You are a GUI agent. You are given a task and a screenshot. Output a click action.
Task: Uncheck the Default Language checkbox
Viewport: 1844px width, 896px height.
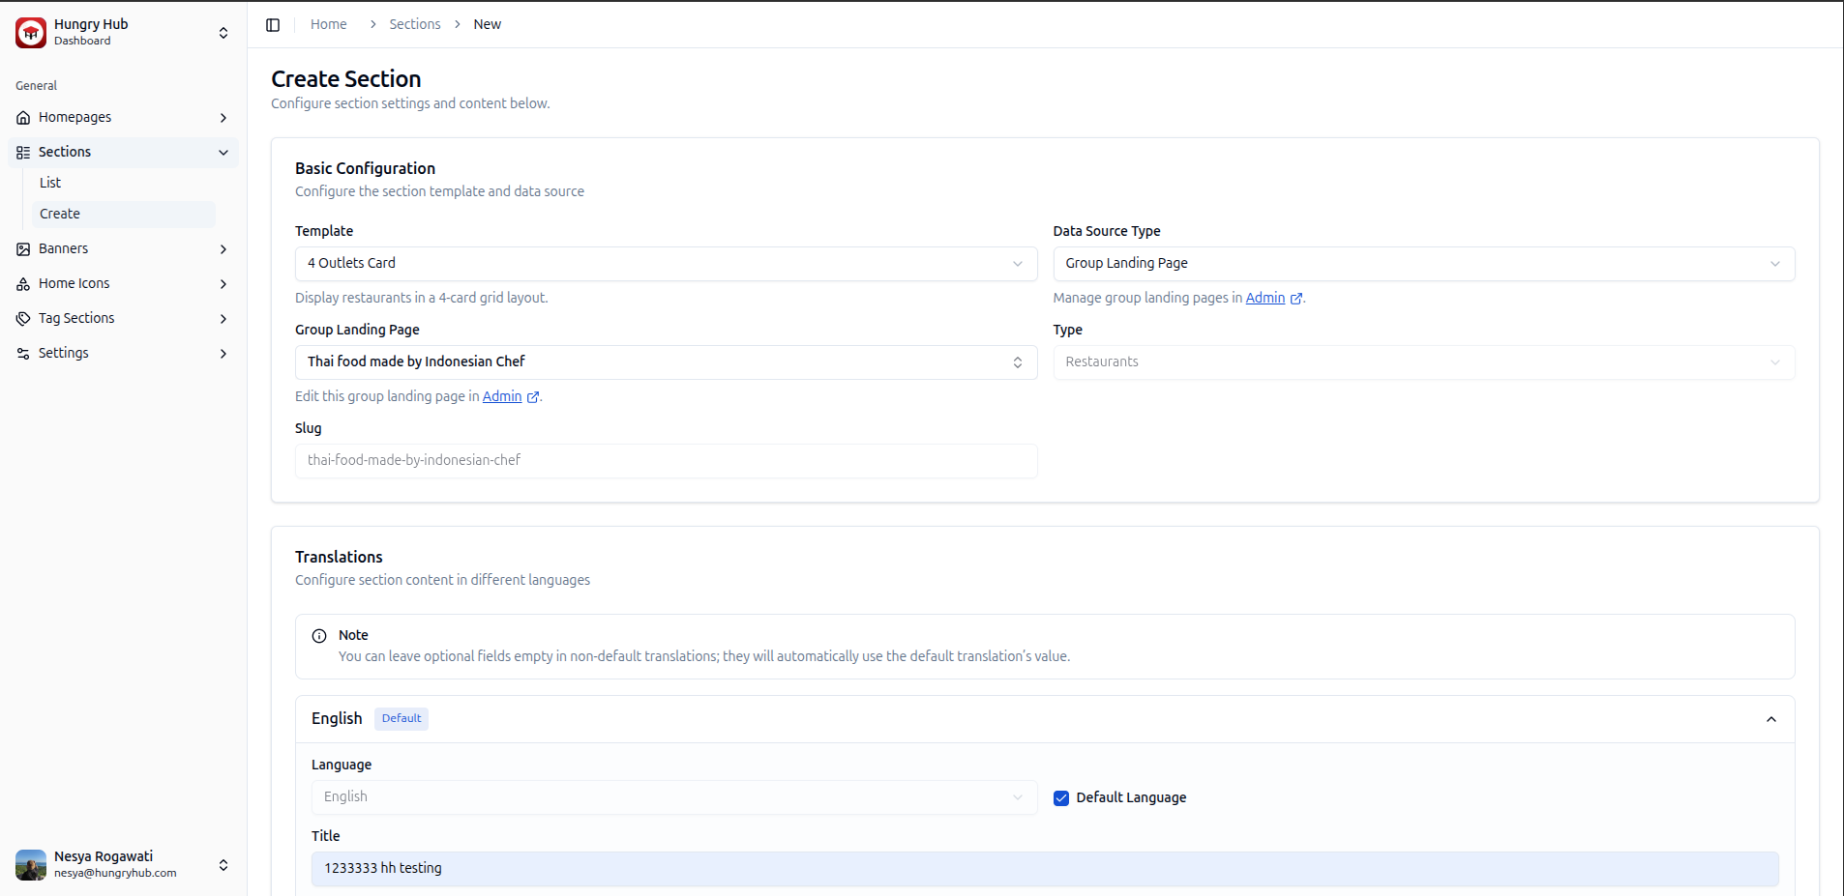(1061, 798)
